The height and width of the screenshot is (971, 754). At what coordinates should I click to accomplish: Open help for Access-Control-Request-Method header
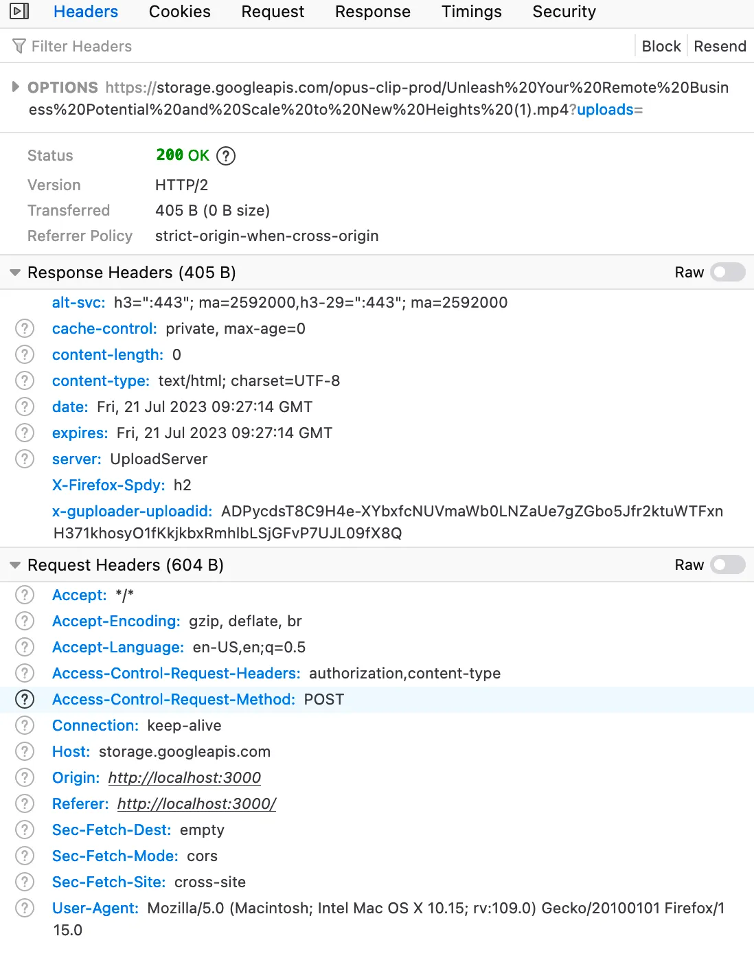coord(25,700)
